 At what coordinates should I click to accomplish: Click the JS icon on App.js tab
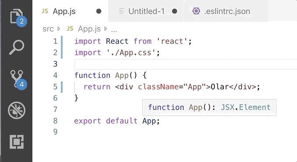45,11
